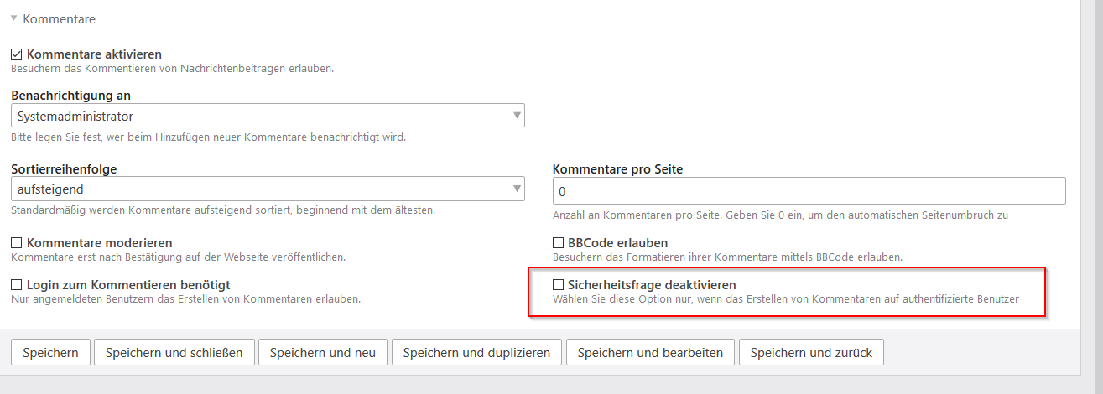This screenshot has height=394, width=1103.
Task: Click the Speichern button
Action: [50, 353]
